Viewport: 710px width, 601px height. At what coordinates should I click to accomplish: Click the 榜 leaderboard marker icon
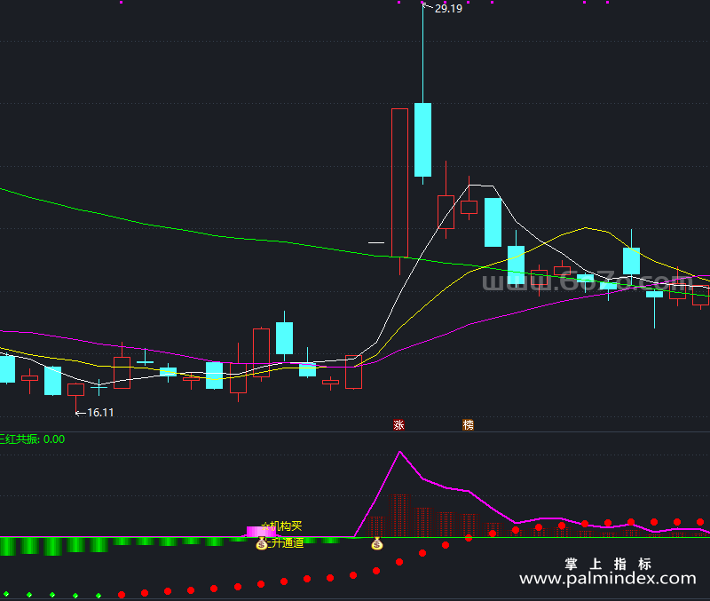(468, 425)
